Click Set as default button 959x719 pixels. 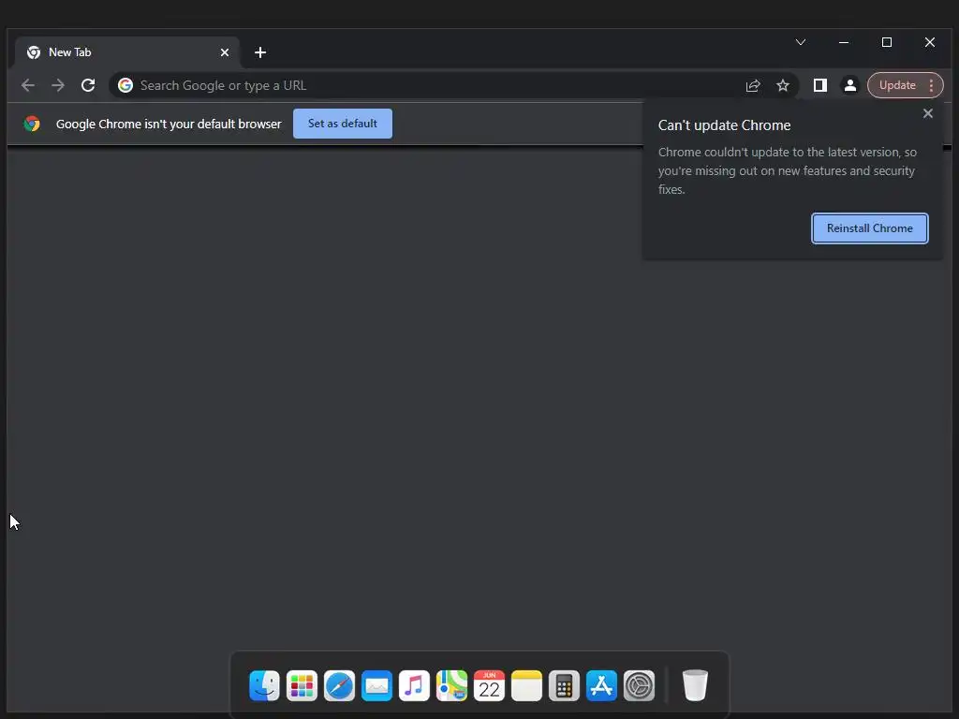(343, 124)
